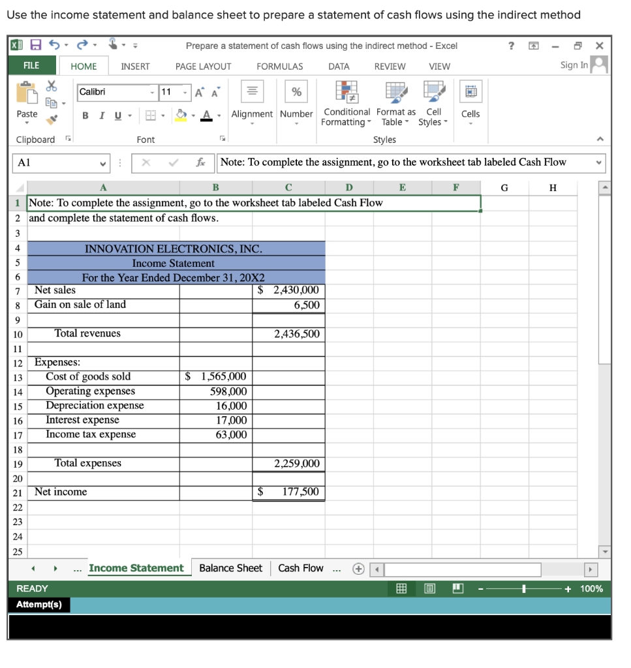The image size is (631, 668).
Task: Open the FORMULAS ribbon tab
Action: pos(280,66)
